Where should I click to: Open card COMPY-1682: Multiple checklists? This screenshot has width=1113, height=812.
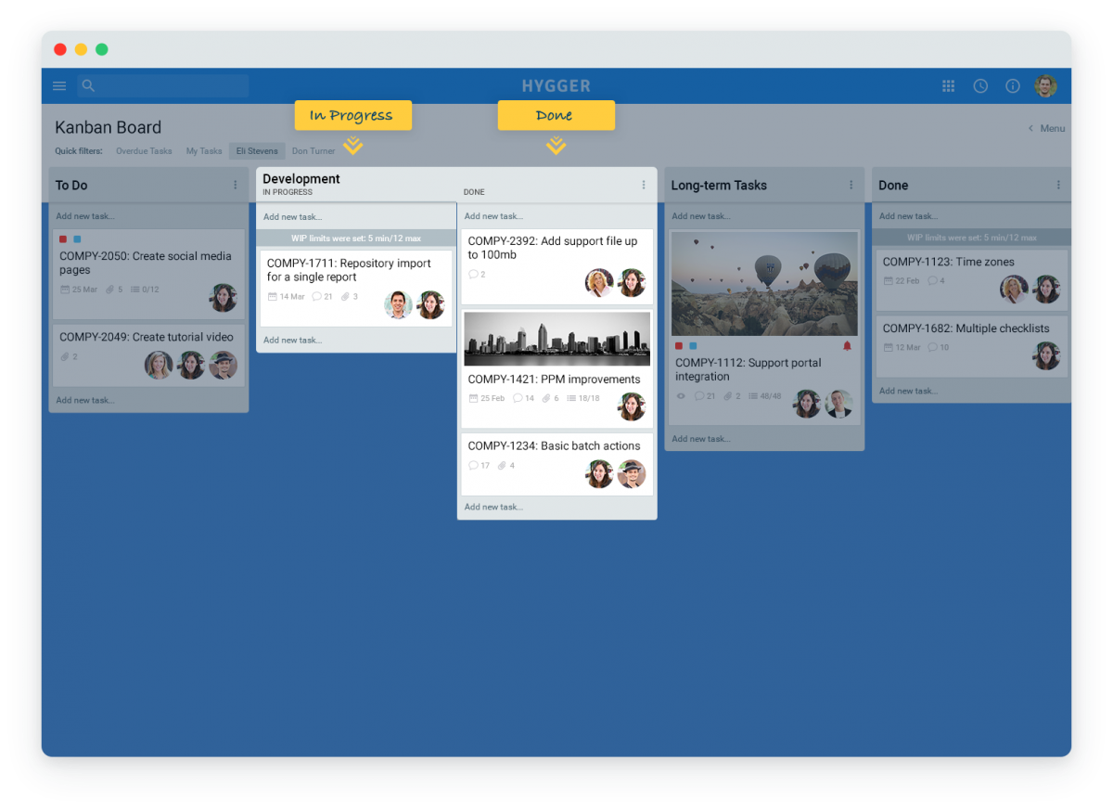tap(972, 346)
